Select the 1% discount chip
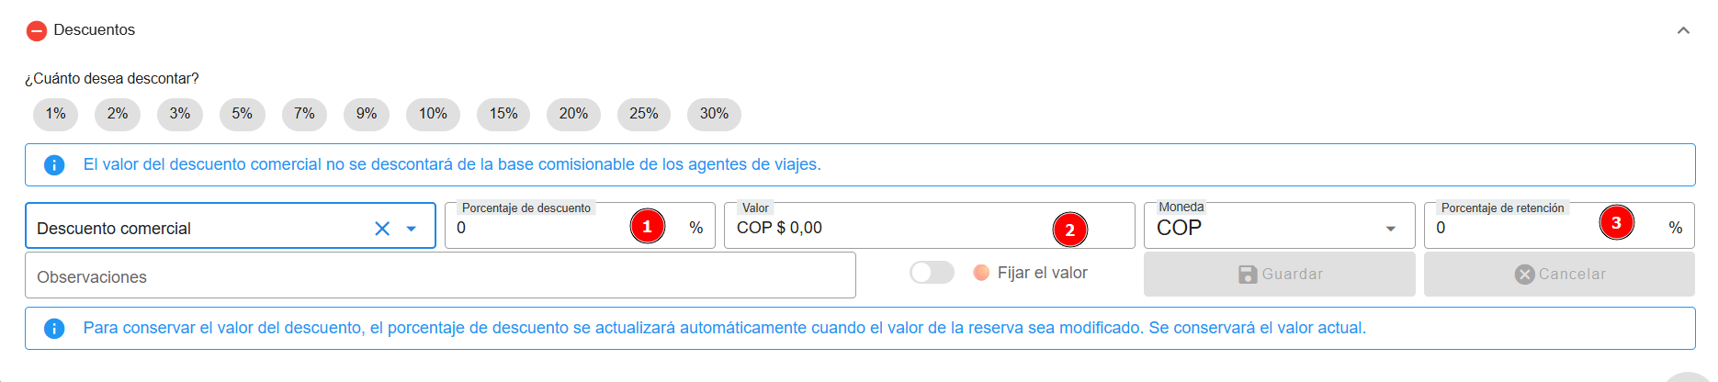 point(56,114)
